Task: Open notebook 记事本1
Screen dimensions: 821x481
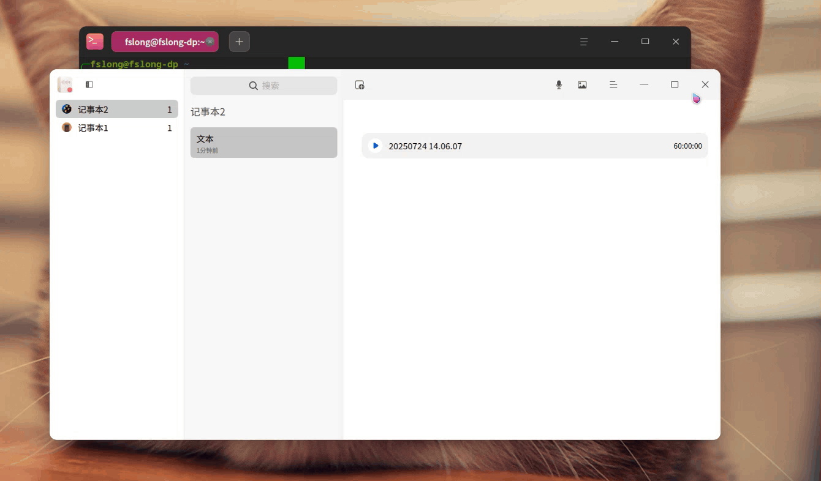Action: pos(117,127)
